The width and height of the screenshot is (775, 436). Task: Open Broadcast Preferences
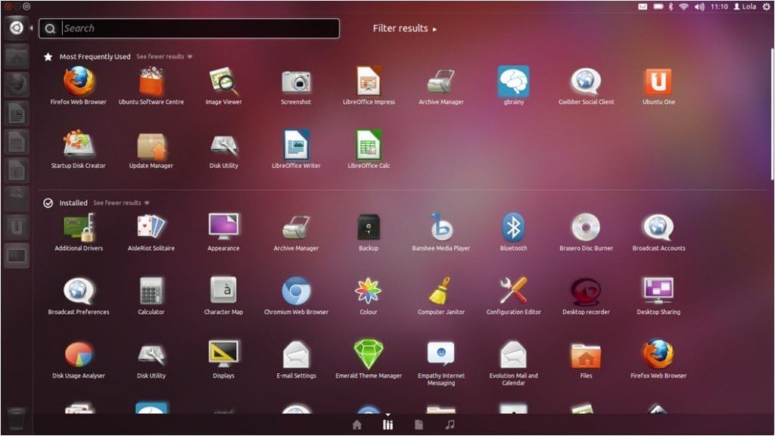(x=79, y=291)
